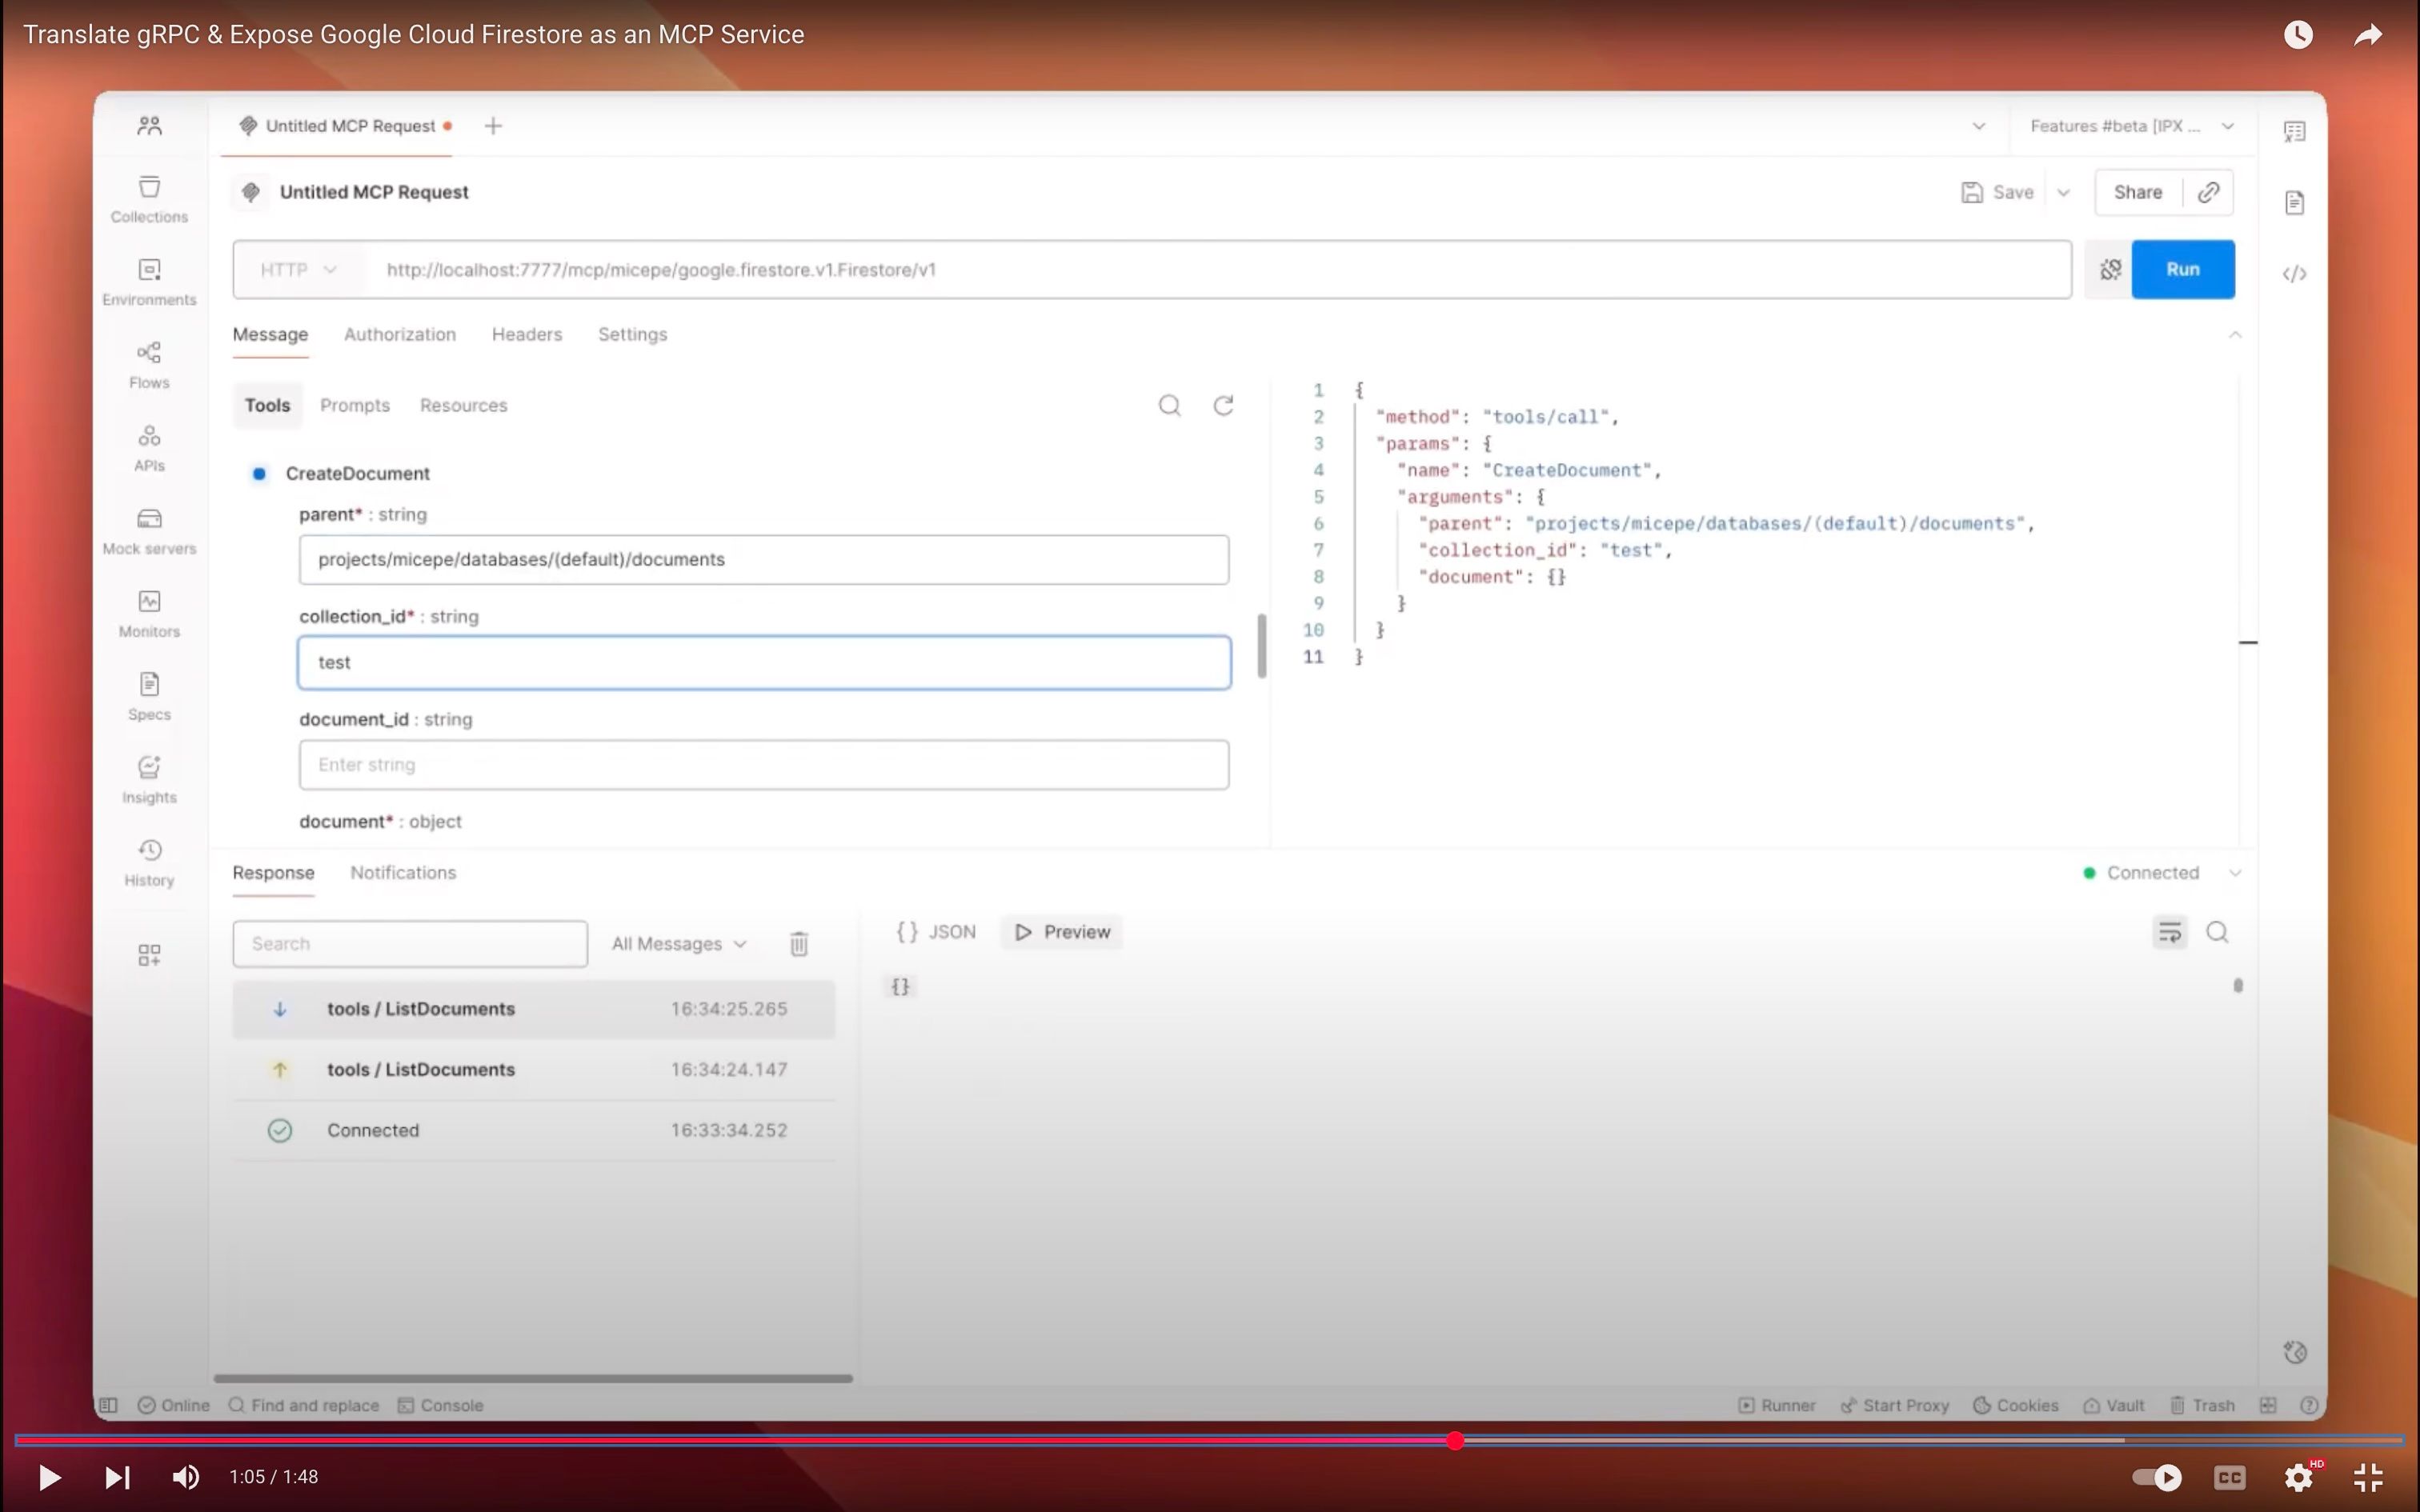The image size is (2420, 1512).
Task: Copy the request link icon
Action: (x=2208, y=192)
